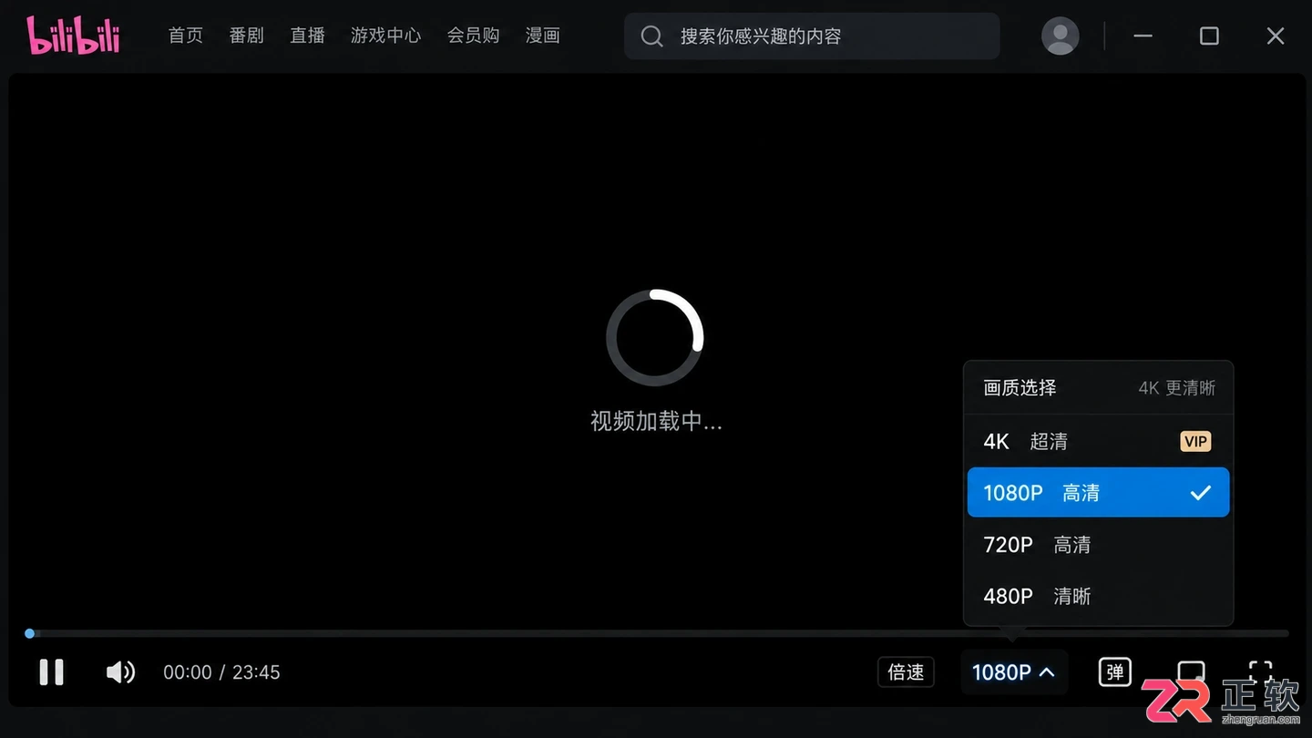Image resolution: width=1312 pixels, height=738 pixels.
Task: Click the loading spinner in video
Action: [x=655, y=338]
